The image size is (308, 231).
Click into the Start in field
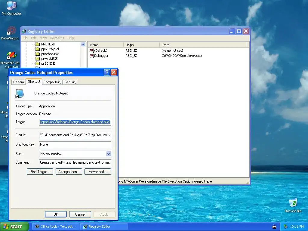click(75, 135)
